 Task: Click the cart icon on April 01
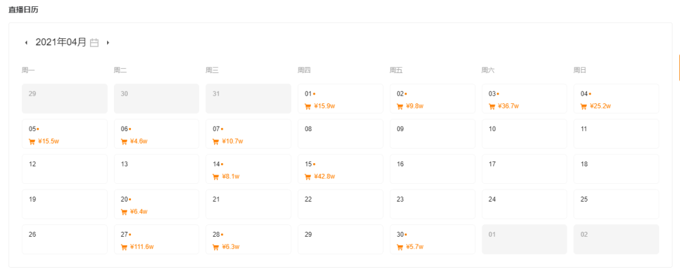(308, 106)
